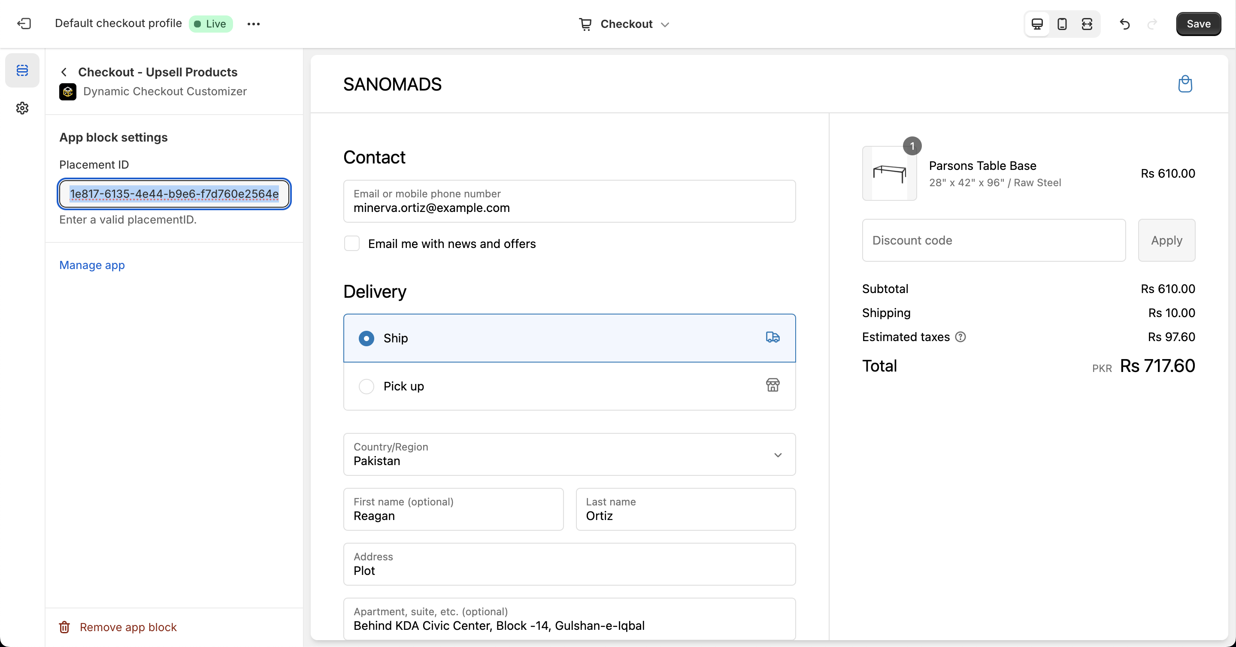Viewport: 1236px width, 647px height.
Task: Click the Live status badge
Action: click(x=211, y=24)
